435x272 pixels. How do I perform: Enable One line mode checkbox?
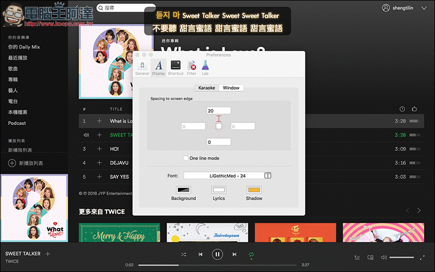186,158
